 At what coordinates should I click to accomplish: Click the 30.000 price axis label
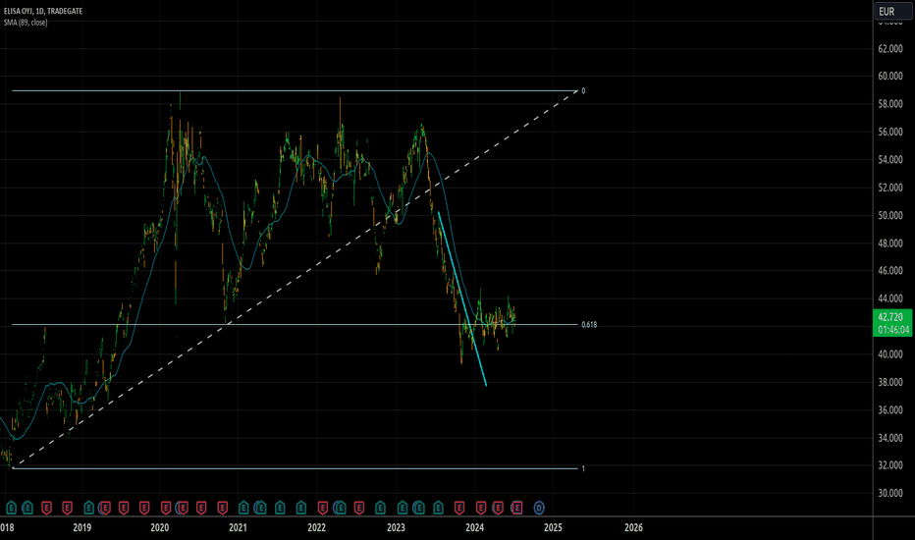[x=890, y=493]
